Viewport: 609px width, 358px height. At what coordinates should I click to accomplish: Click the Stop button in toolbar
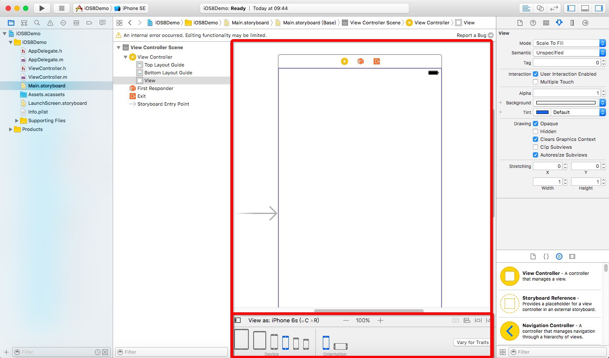61,8
